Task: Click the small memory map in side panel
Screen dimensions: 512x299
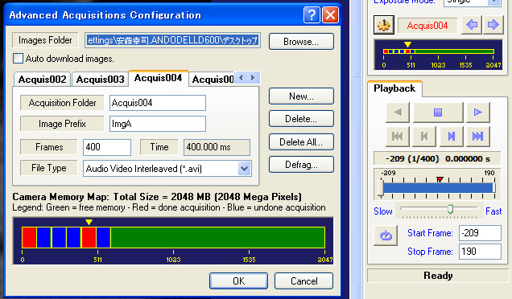Action: tap(438, 55)
